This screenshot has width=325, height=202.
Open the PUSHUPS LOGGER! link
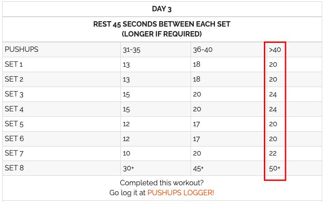click(181, 193)
